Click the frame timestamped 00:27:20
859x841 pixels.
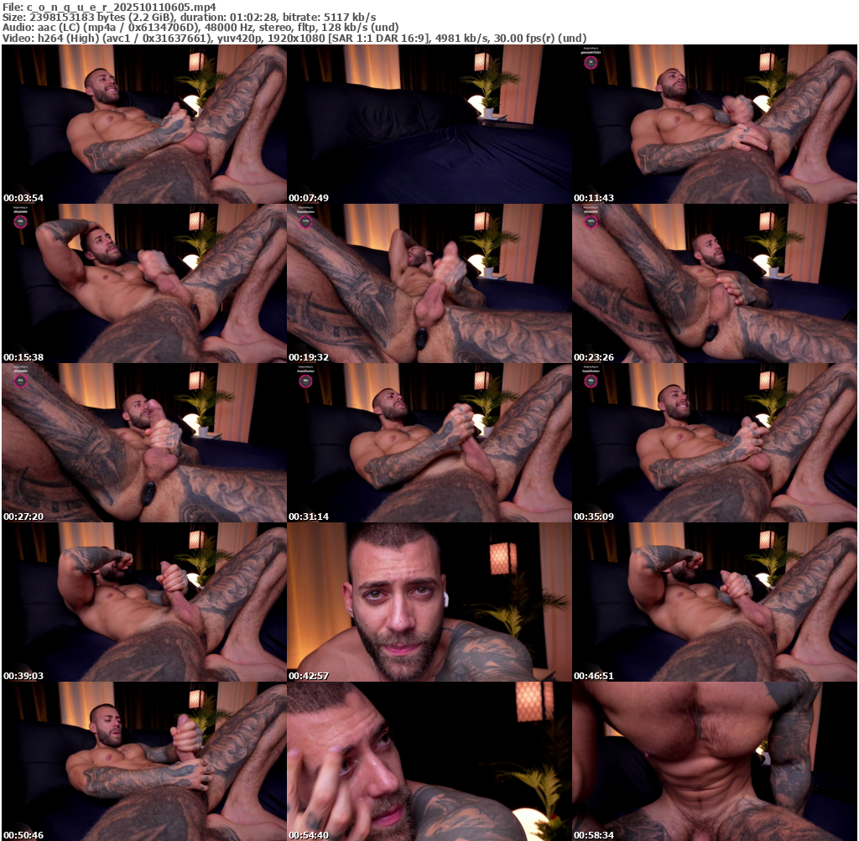pyautogui.click(x=144, y=443)
